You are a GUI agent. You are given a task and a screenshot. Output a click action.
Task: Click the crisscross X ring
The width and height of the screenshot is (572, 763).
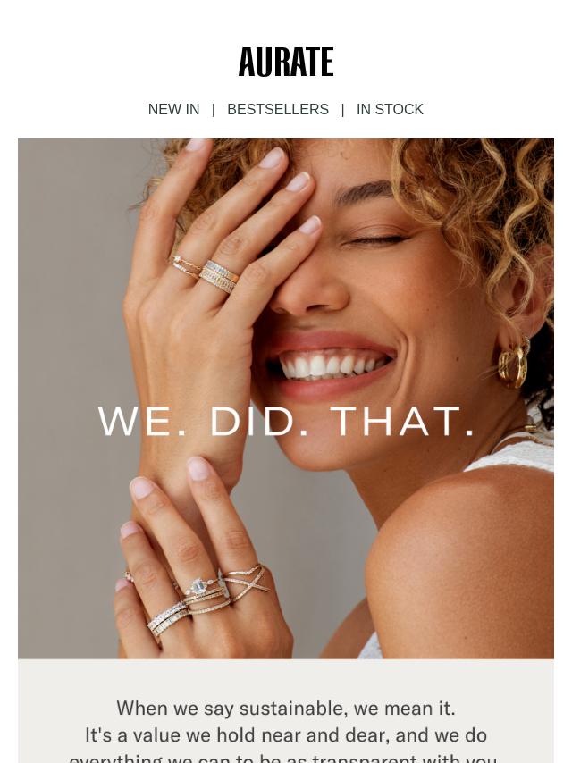tap(247, 585)
